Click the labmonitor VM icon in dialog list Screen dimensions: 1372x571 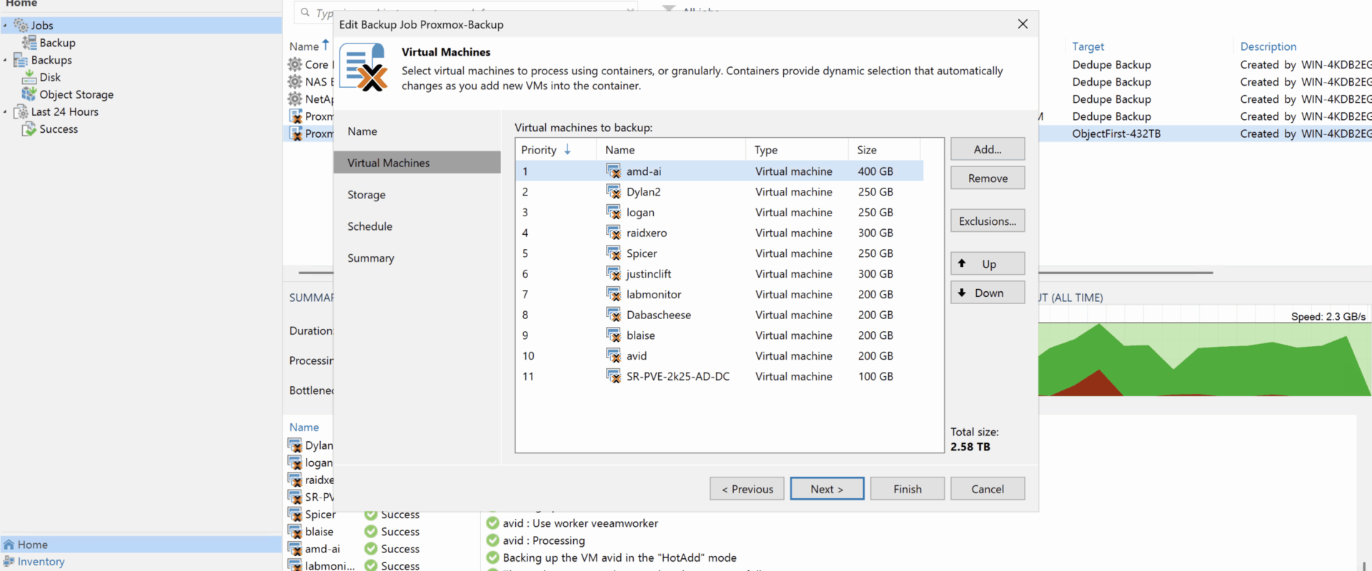(613, 294)
